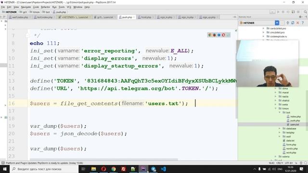This screenshot has height=173, width=308.
Task: Click the toolbar search magnifier icon
Action: [305, 12]
